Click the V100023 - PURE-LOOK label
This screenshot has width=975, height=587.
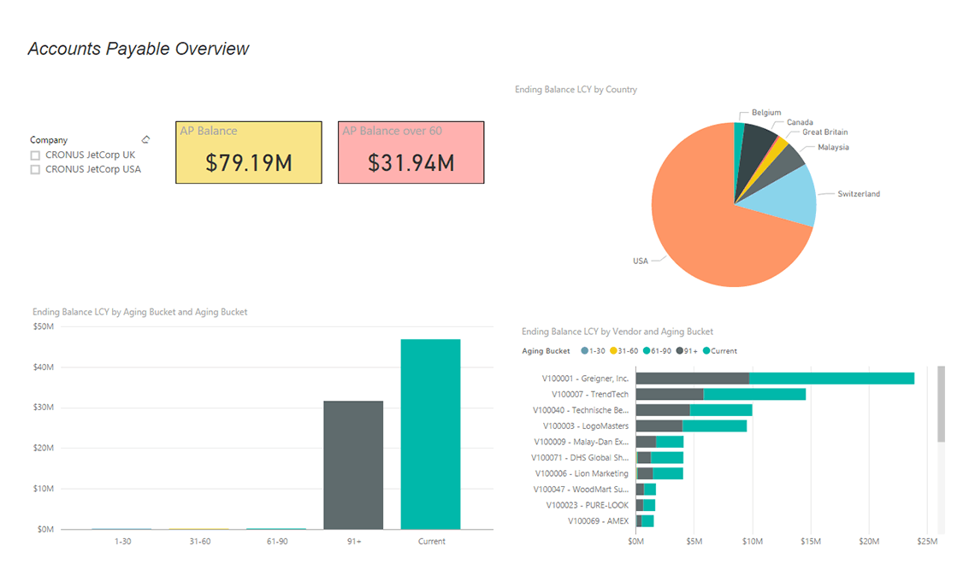coord(588,505)
